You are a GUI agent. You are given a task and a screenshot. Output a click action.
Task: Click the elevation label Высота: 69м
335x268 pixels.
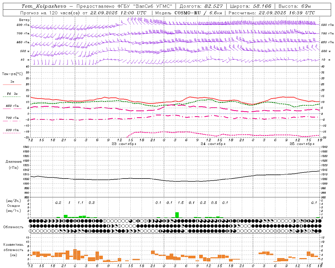(295, 6)
